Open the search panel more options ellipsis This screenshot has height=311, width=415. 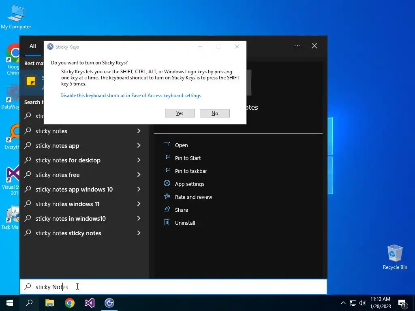tap(297, 46)
